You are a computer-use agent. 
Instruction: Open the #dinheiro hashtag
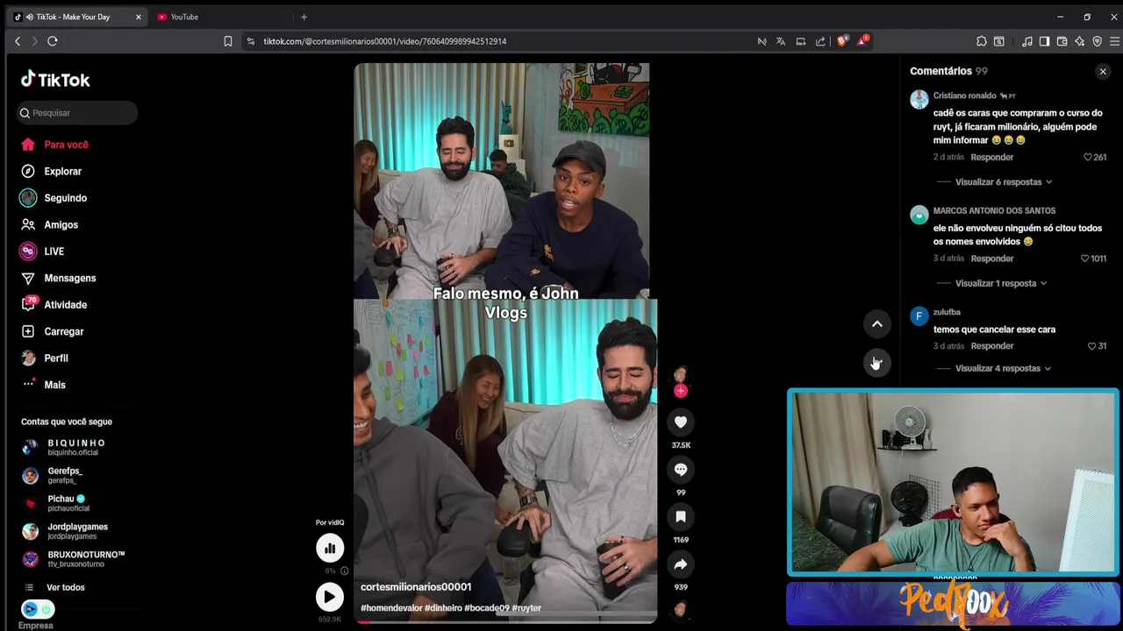click(443, 608)
